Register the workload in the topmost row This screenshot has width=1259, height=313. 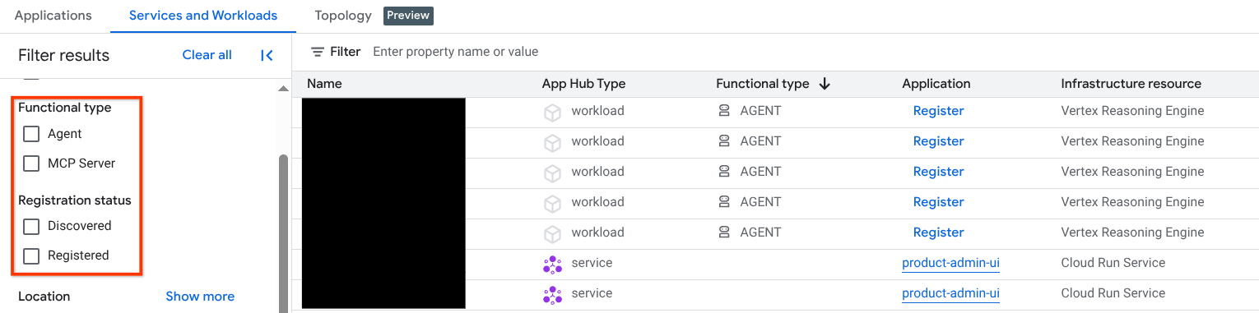point(938,111)
